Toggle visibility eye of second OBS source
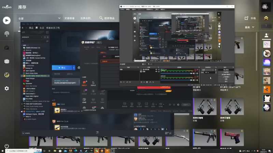The height and width of the screenshot is (153, 273). coord(156,71)
